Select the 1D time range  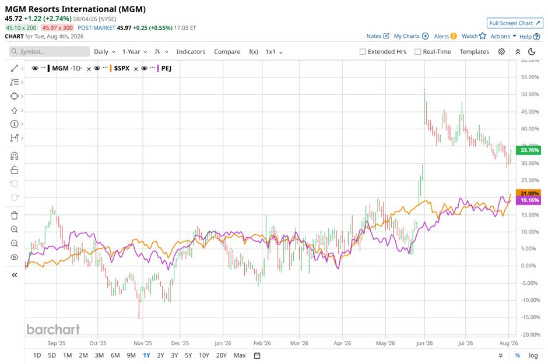[37, 355]
